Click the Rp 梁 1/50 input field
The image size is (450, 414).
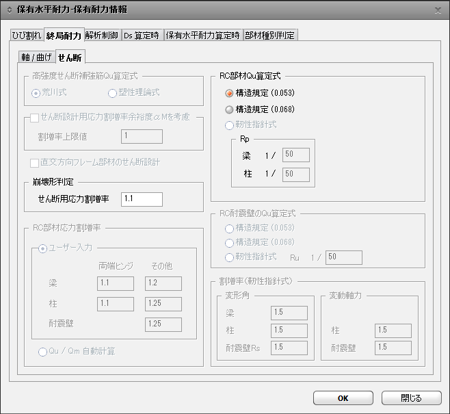coord(296,155)
